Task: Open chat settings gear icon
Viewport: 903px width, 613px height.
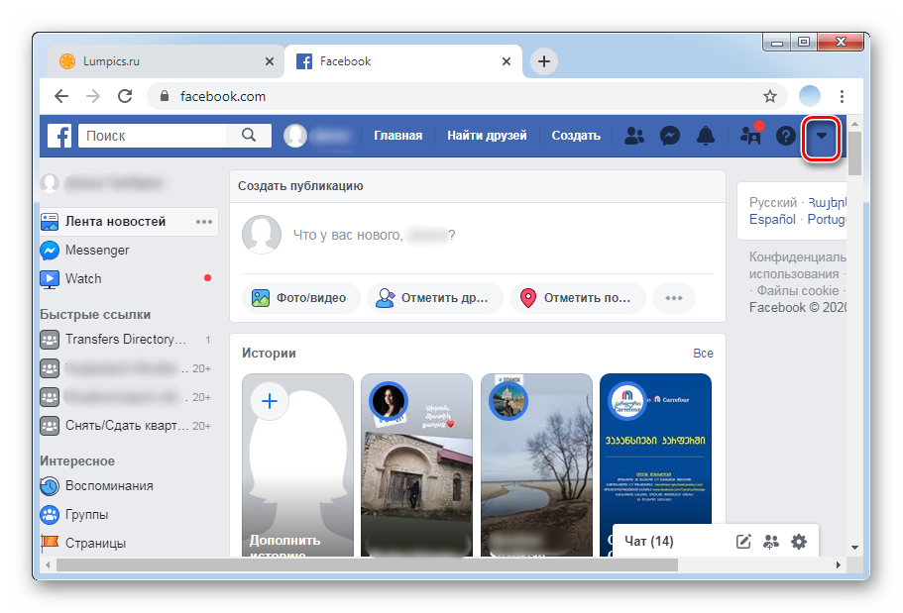Action: point(799,541)
